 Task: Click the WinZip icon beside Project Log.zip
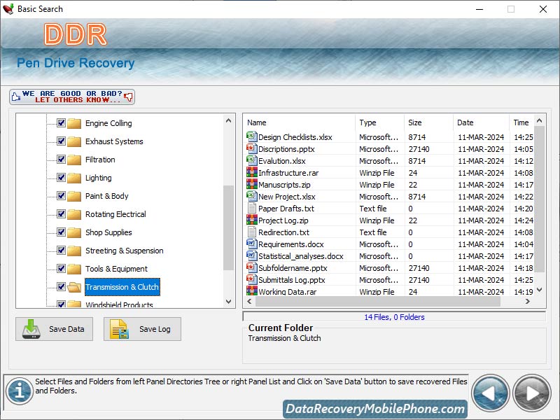point(252,220)
